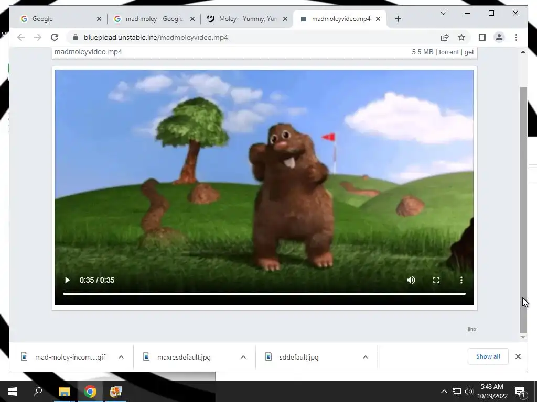Close the madmoleyvideo.mp4 tab
Viewport: 537px width, 402px height.
pos(378,19)
